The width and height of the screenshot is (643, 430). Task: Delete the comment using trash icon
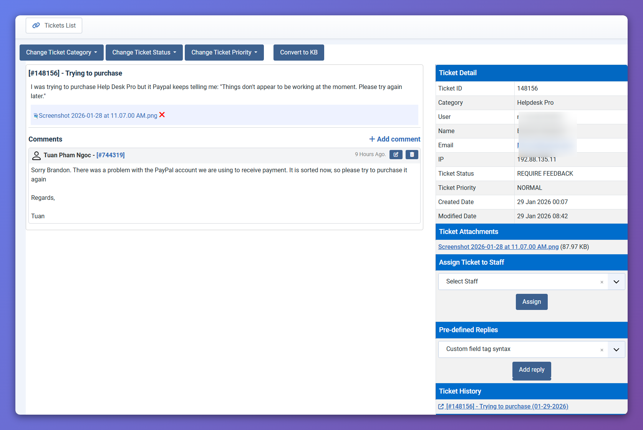[x=412, y=155]
